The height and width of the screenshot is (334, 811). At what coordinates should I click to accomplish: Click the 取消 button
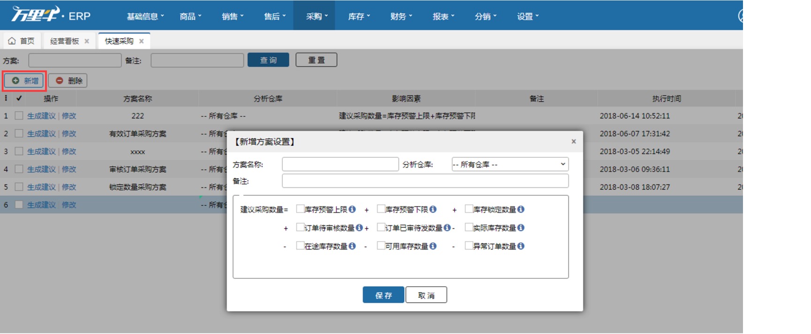[x=426, y=295]
